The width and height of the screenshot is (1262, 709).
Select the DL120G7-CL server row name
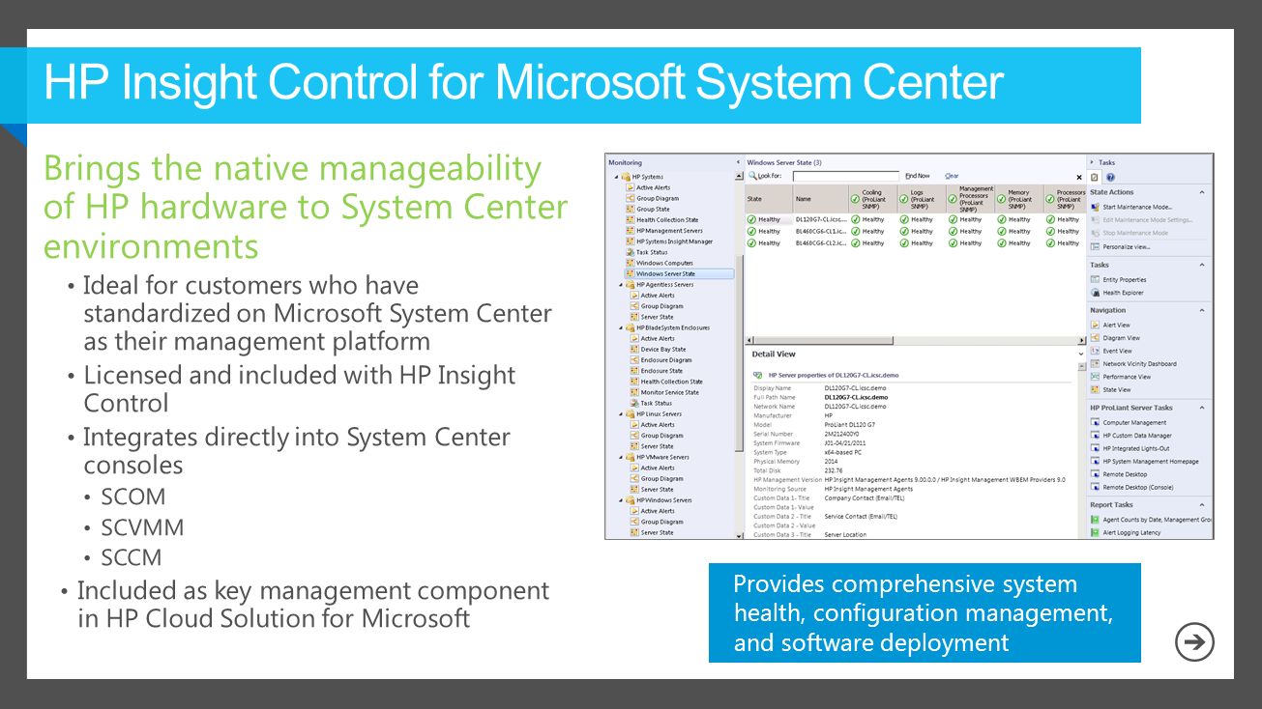pyautogui.click(x=821, y=220)
